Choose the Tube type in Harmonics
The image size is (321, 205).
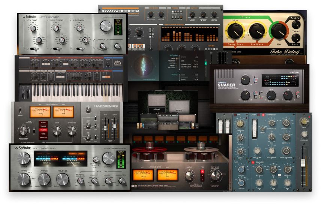[x=42, y=134]
